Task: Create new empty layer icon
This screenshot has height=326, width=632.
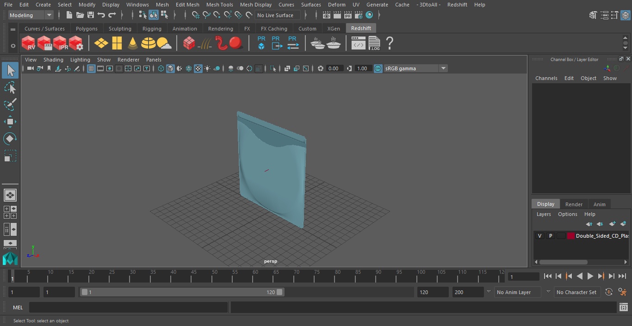Action: coord(612,224)
